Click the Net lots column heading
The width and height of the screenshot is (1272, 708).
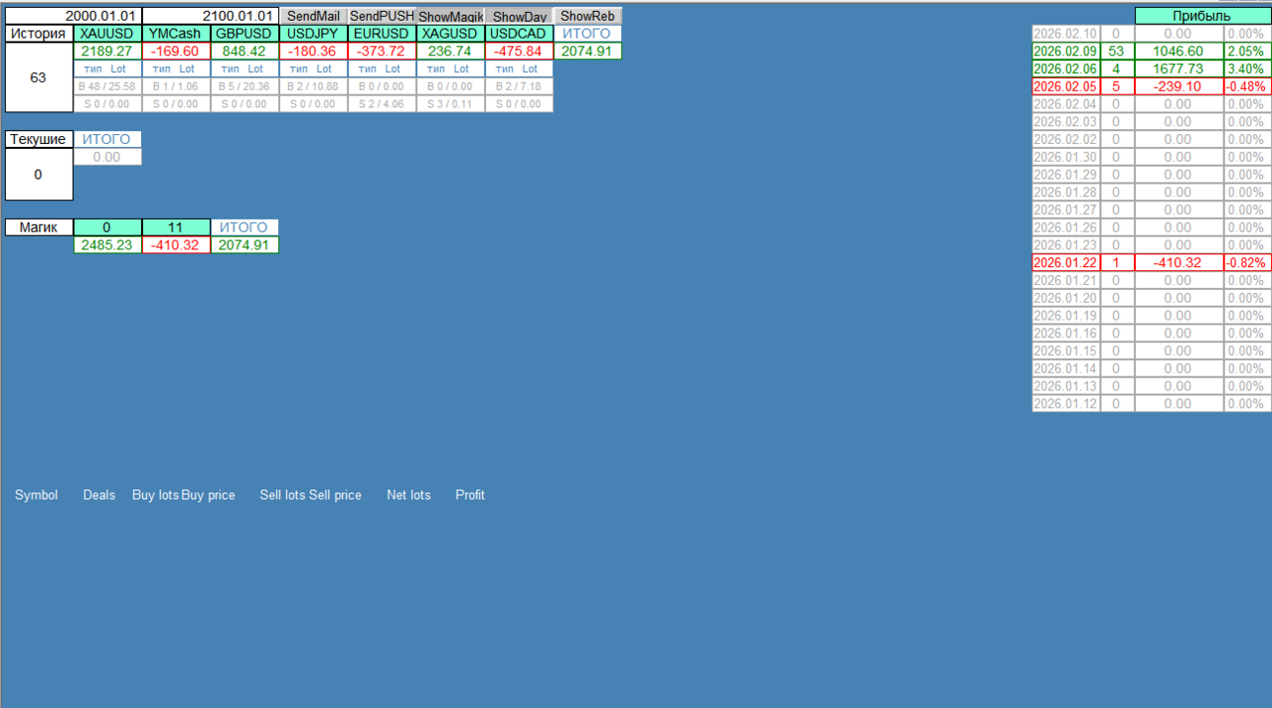click(408, 495)
